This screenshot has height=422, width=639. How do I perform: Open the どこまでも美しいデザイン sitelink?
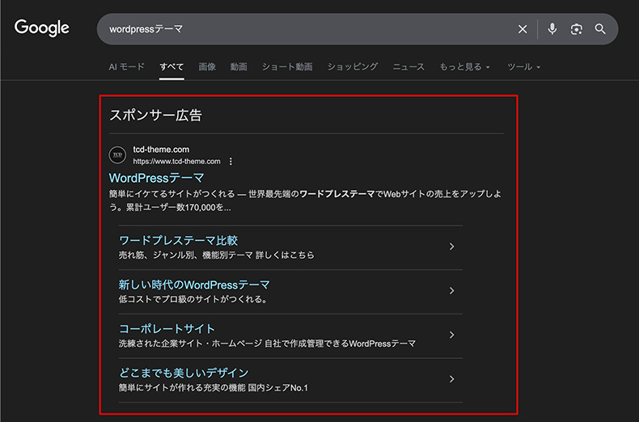click(184, 373)
